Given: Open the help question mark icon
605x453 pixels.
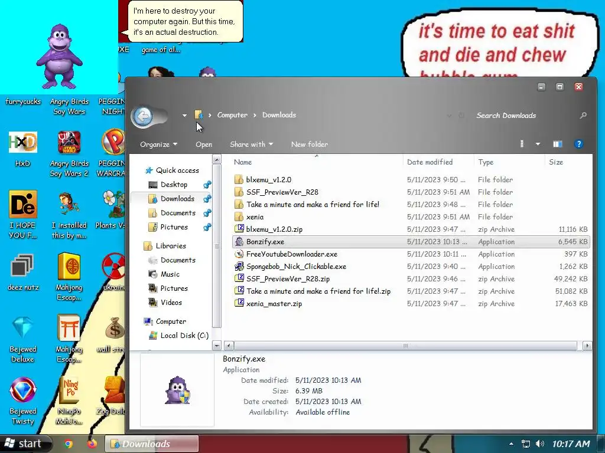Looking at the screenshot, I should [x=578, y=144].
